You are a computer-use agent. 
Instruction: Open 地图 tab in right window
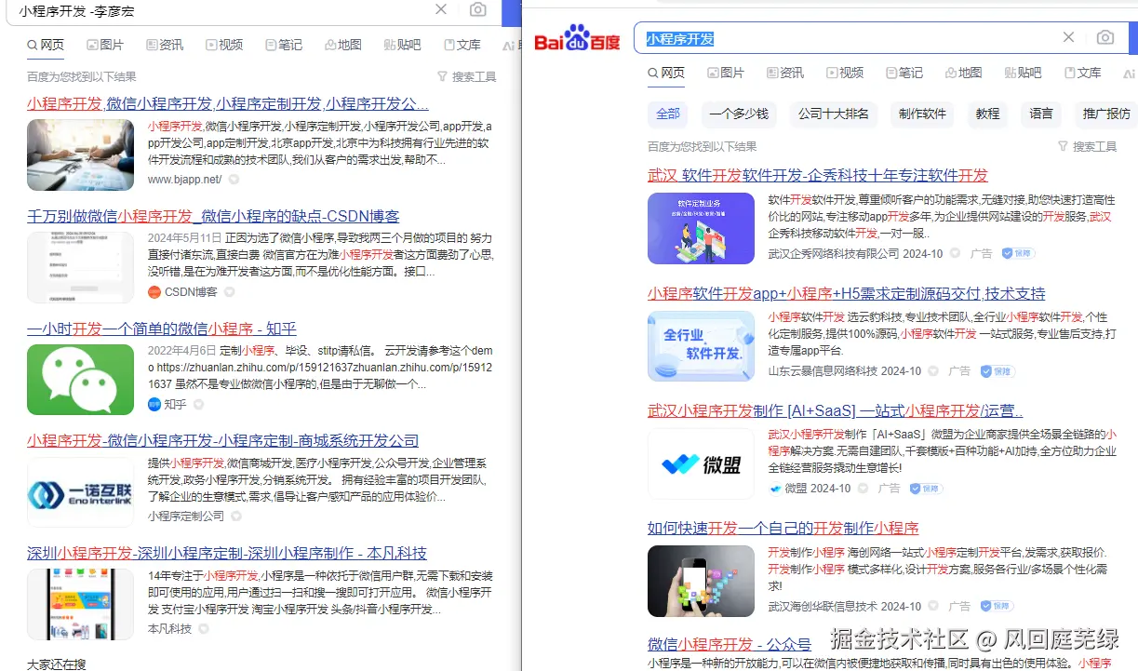[x=964, y=73]
